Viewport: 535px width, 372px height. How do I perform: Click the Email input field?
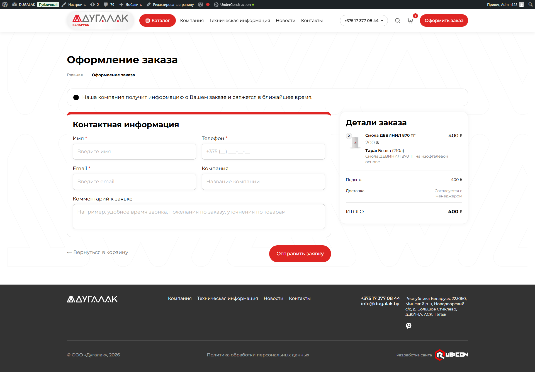134,182
